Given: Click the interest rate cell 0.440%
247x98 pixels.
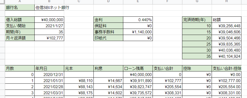Looking at the screenshot, I should click(x=138, y=20).
